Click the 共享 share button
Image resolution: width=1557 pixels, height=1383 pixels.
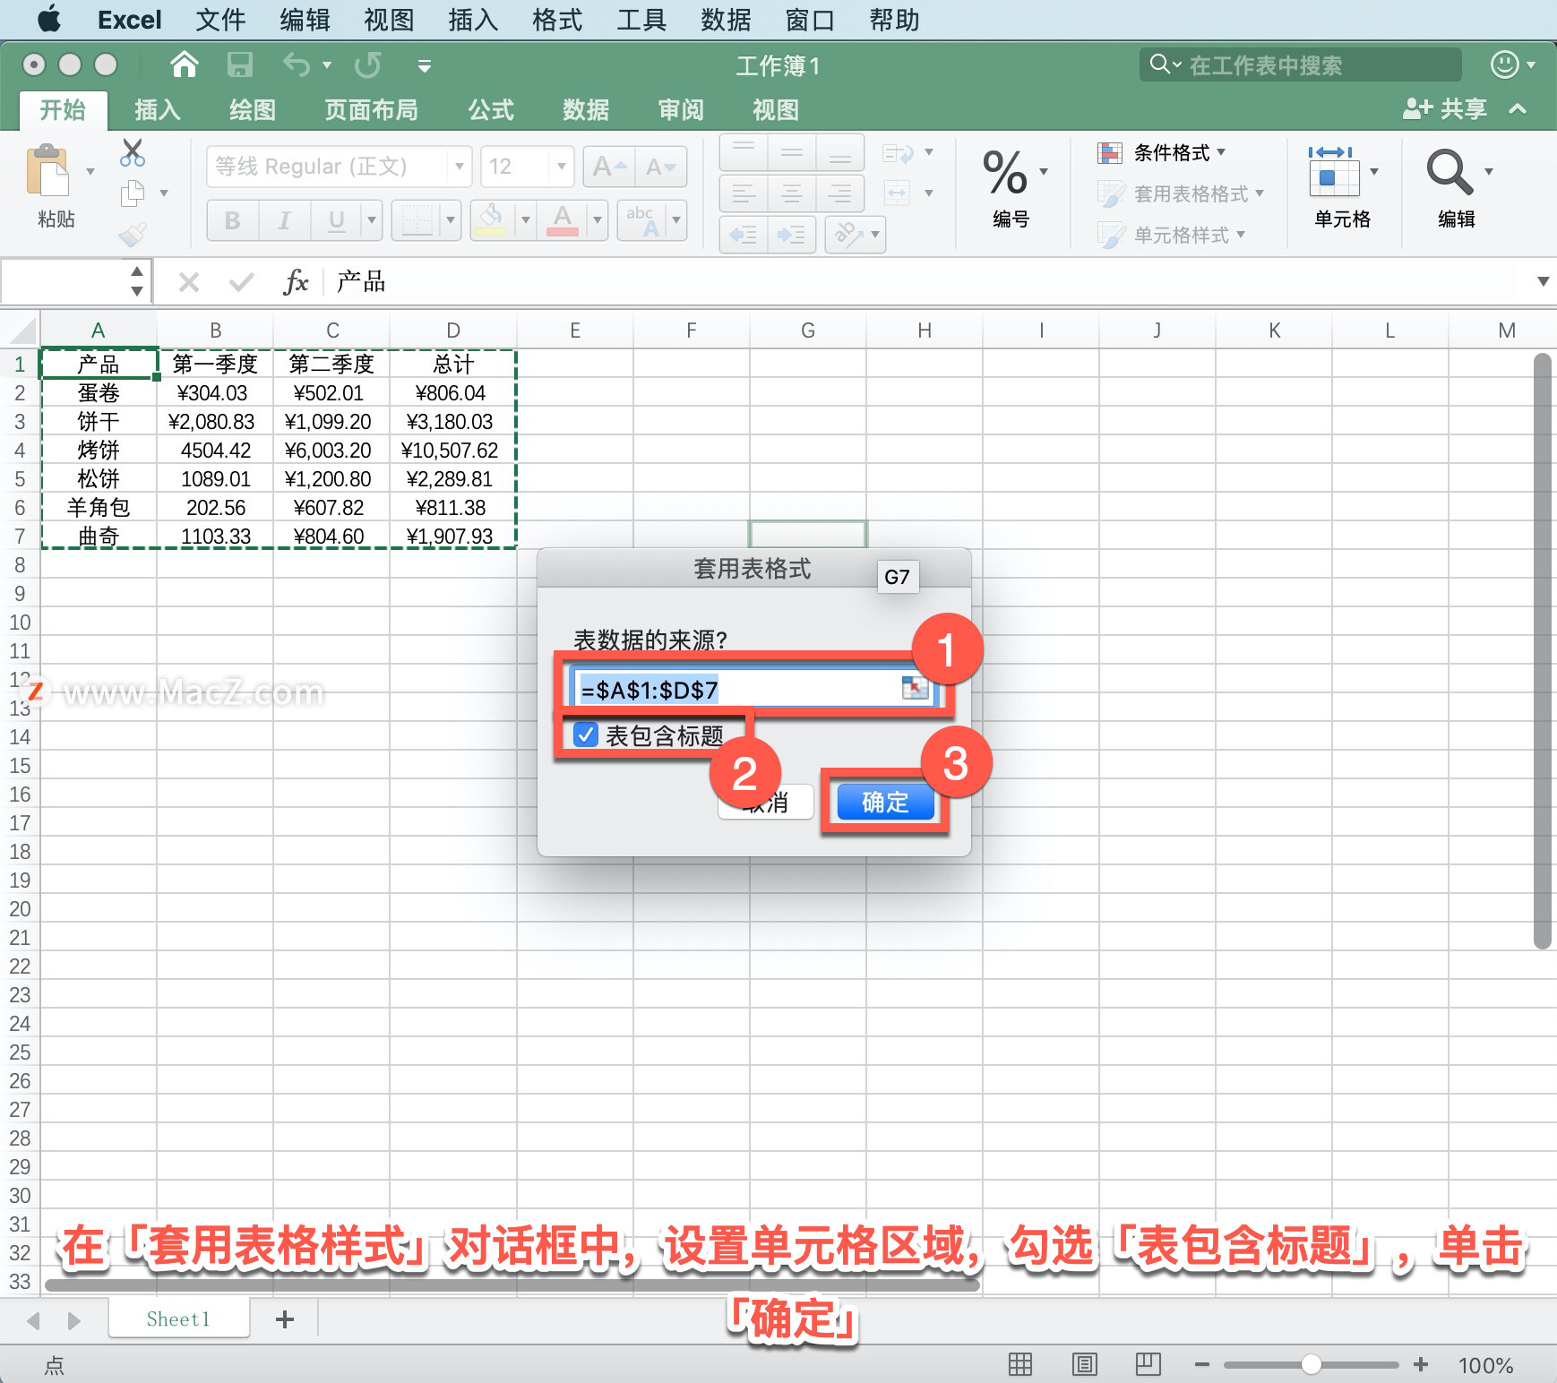[x=1445, y=109]
